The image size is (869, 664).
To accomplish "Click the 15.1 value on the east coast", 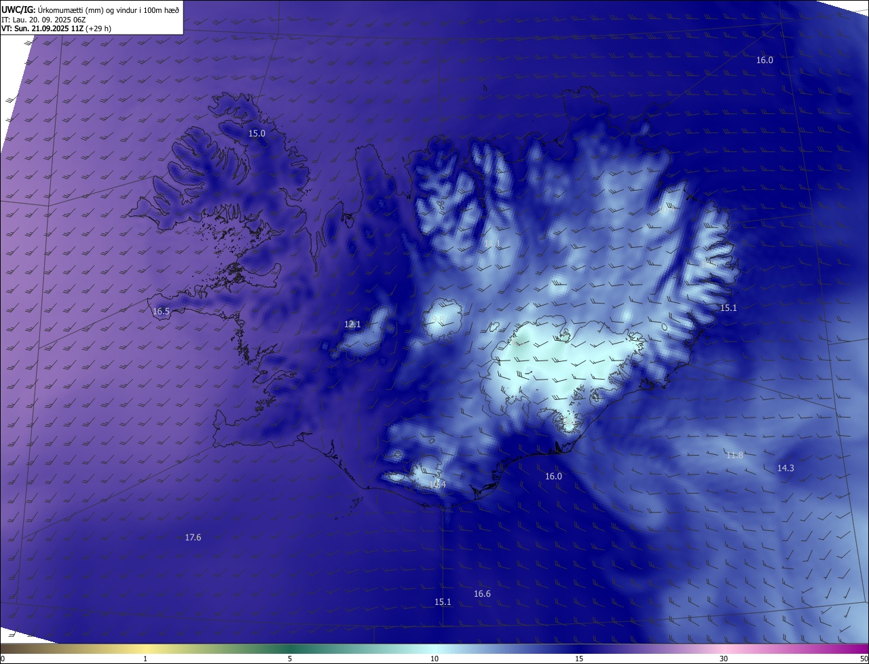I will point(728,308).
